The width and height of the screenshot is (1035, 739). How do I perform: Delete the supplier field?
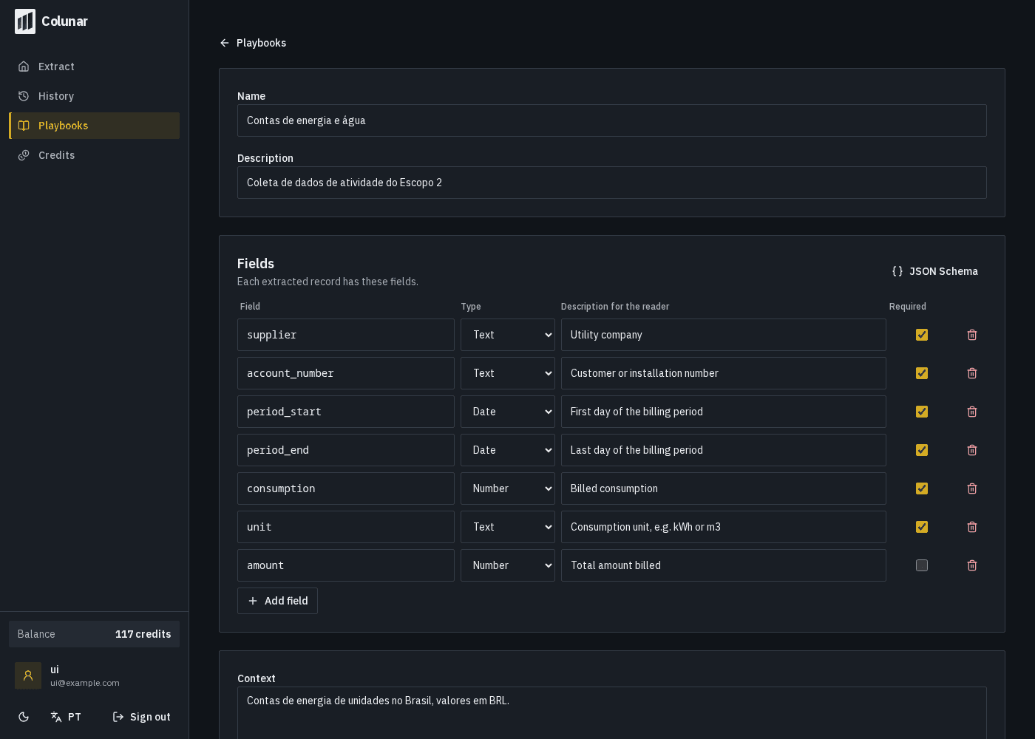(972, 335)
